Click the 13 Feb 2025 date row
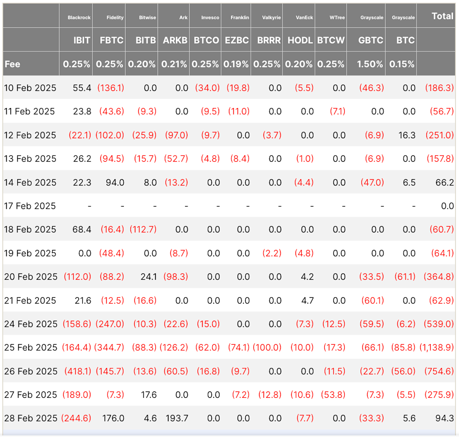459x437 pixels. [229, 158]
